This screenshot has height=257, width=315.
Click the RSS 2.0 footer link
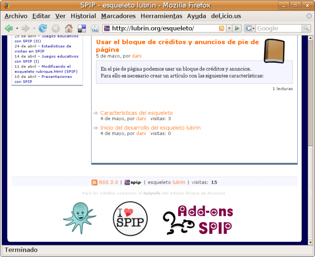tap(108, 182)
